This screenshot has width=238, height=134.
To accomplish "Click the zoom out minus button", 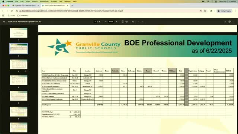I will click(x=106, y=22).
